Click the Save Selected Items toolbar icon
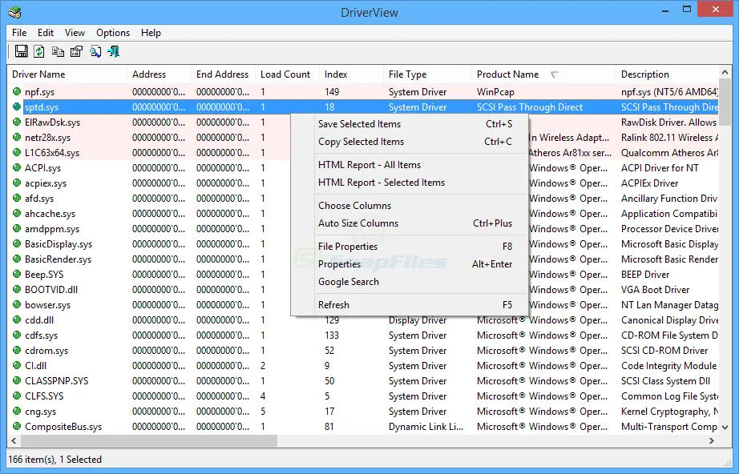 point(21,51)
